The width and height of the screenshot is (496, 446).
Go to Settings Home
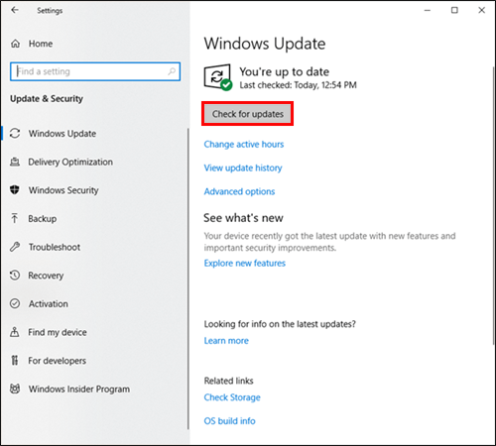[x=41, y=44]
